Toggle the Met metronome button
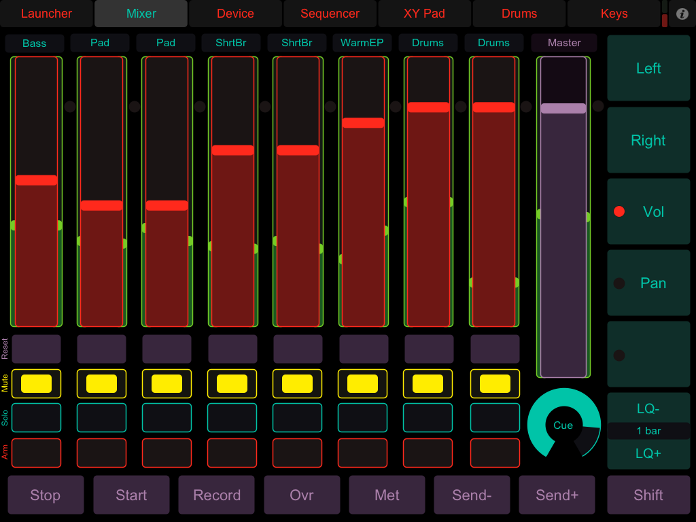The width and height of the screenshot is (696, 522). tap(387, 495)
